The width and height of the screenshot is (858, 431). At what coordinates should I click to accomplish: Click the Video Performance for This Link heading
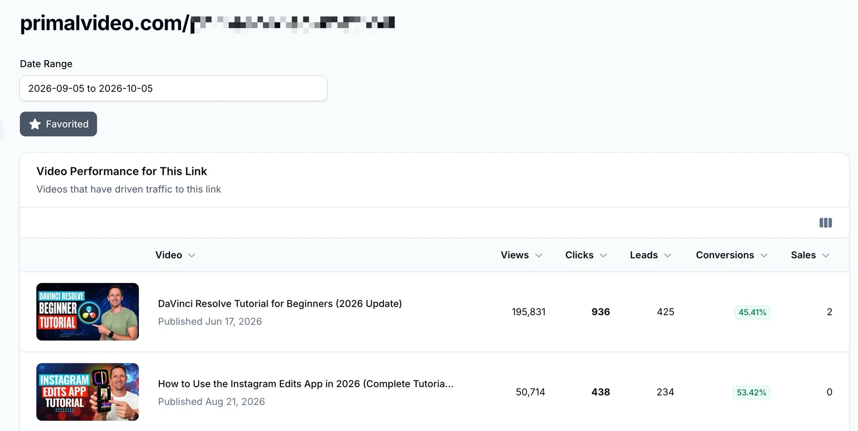pos(122,172)
